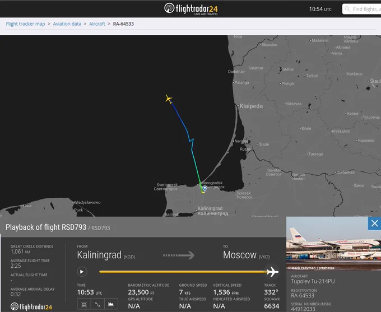Click the squawk value 6634
Image resolution: width=381 pixels, height=312 pixels.
click(x=271, y=306)
